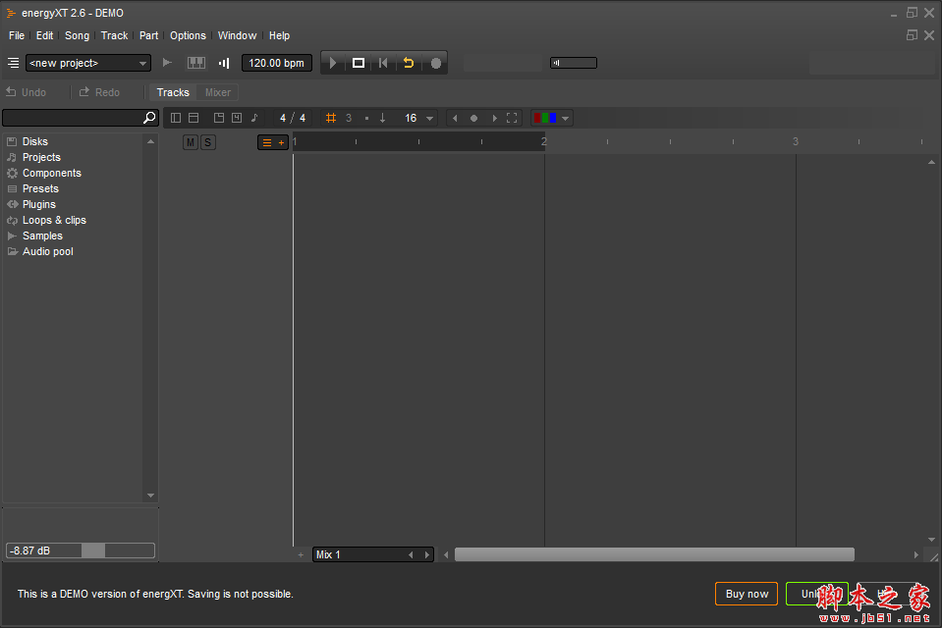Image resolution: width=942 pixels, height=629 pixels.
Task: Mute the track with M button
Action: pyautogui.click(x=191, y=142)
